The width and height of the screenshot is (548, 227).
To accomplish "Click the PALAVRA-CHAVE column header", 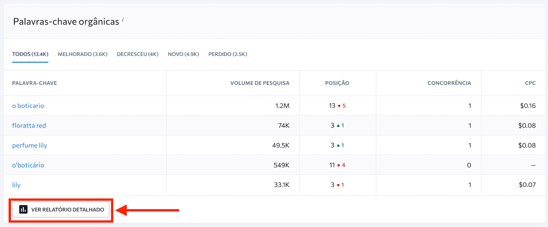I will 35,83.
